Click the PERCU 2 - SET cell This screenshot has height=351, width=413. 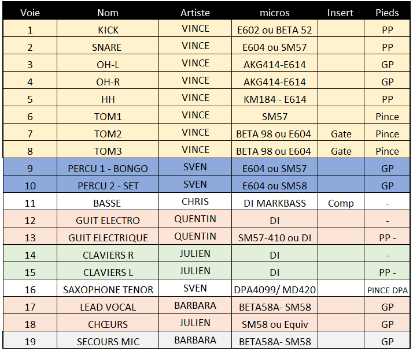[x=108, y=186]
